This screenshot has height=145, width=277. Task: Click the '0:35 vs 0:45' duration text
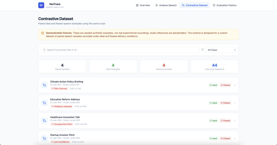point(78,142)
